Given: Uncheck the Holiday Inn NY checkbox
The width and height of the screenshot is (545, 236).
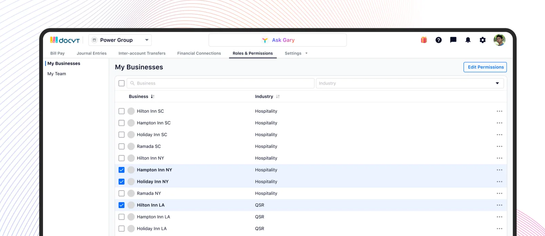Looking at the screenshot, I should (x=122, y=182).
